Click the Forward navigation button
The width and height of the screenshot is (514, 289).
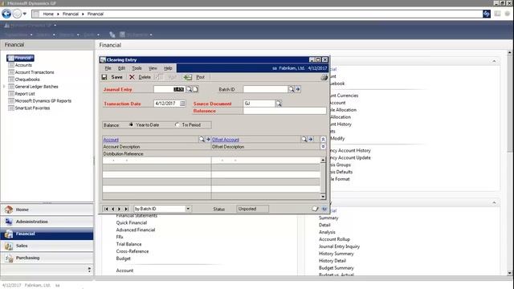pyautogui.click(x=17, y=14)
